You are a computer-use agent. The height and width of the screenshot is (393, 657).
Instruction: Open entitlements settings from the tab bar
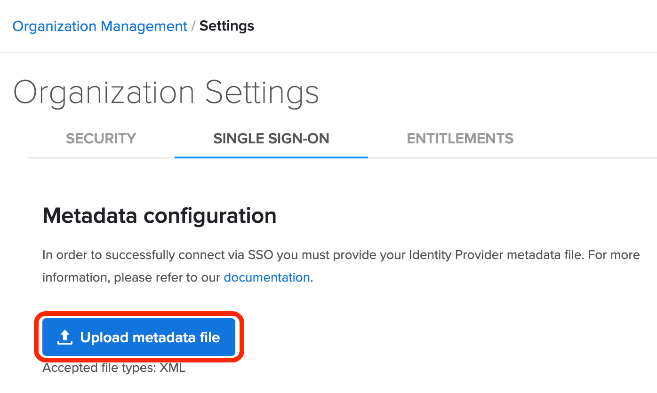(460, 139)
